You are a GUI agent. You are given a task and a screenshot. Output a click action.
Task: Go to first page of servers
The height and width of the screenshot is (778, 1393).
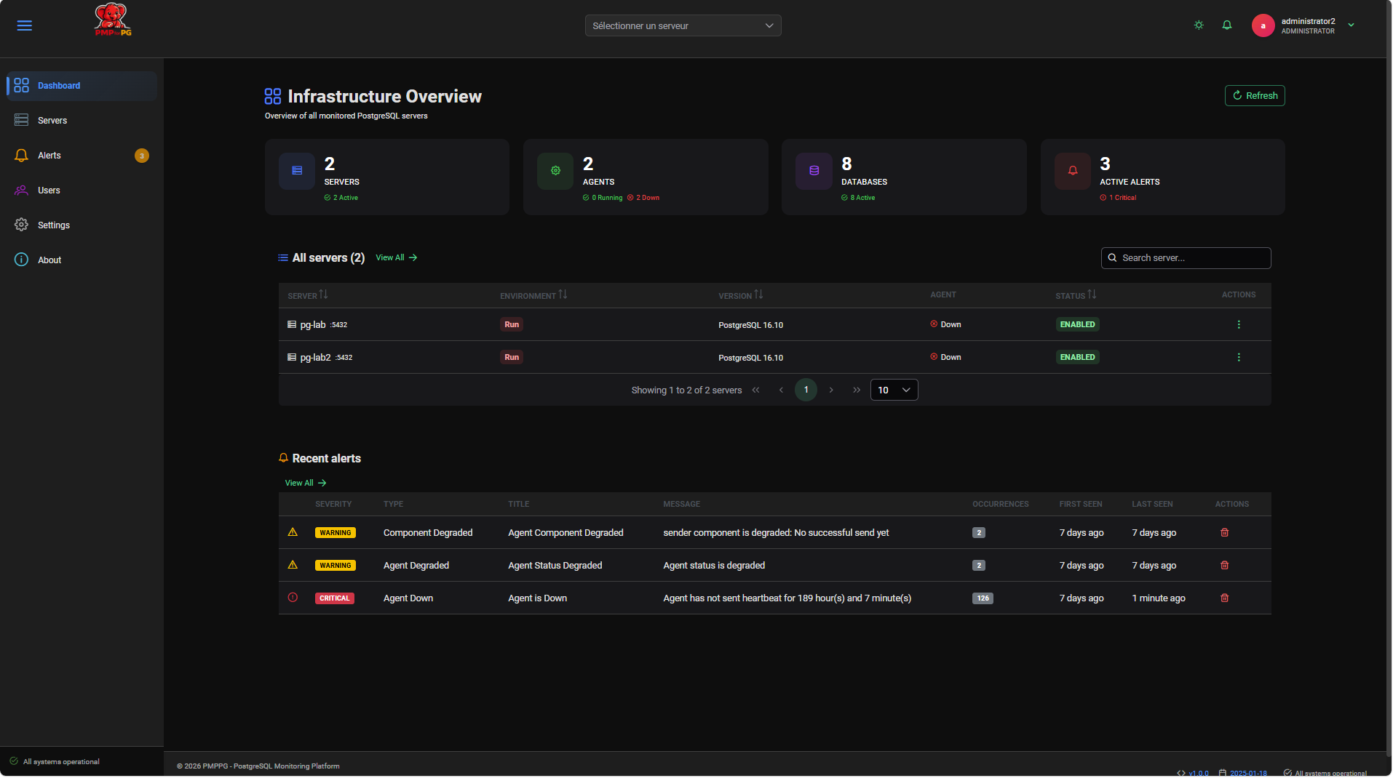click(x=755, y=390)
